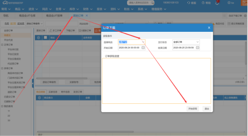This screenshot has height=136, width=248.
Task: Open the 网店 menu
Action: click(46, 9)
